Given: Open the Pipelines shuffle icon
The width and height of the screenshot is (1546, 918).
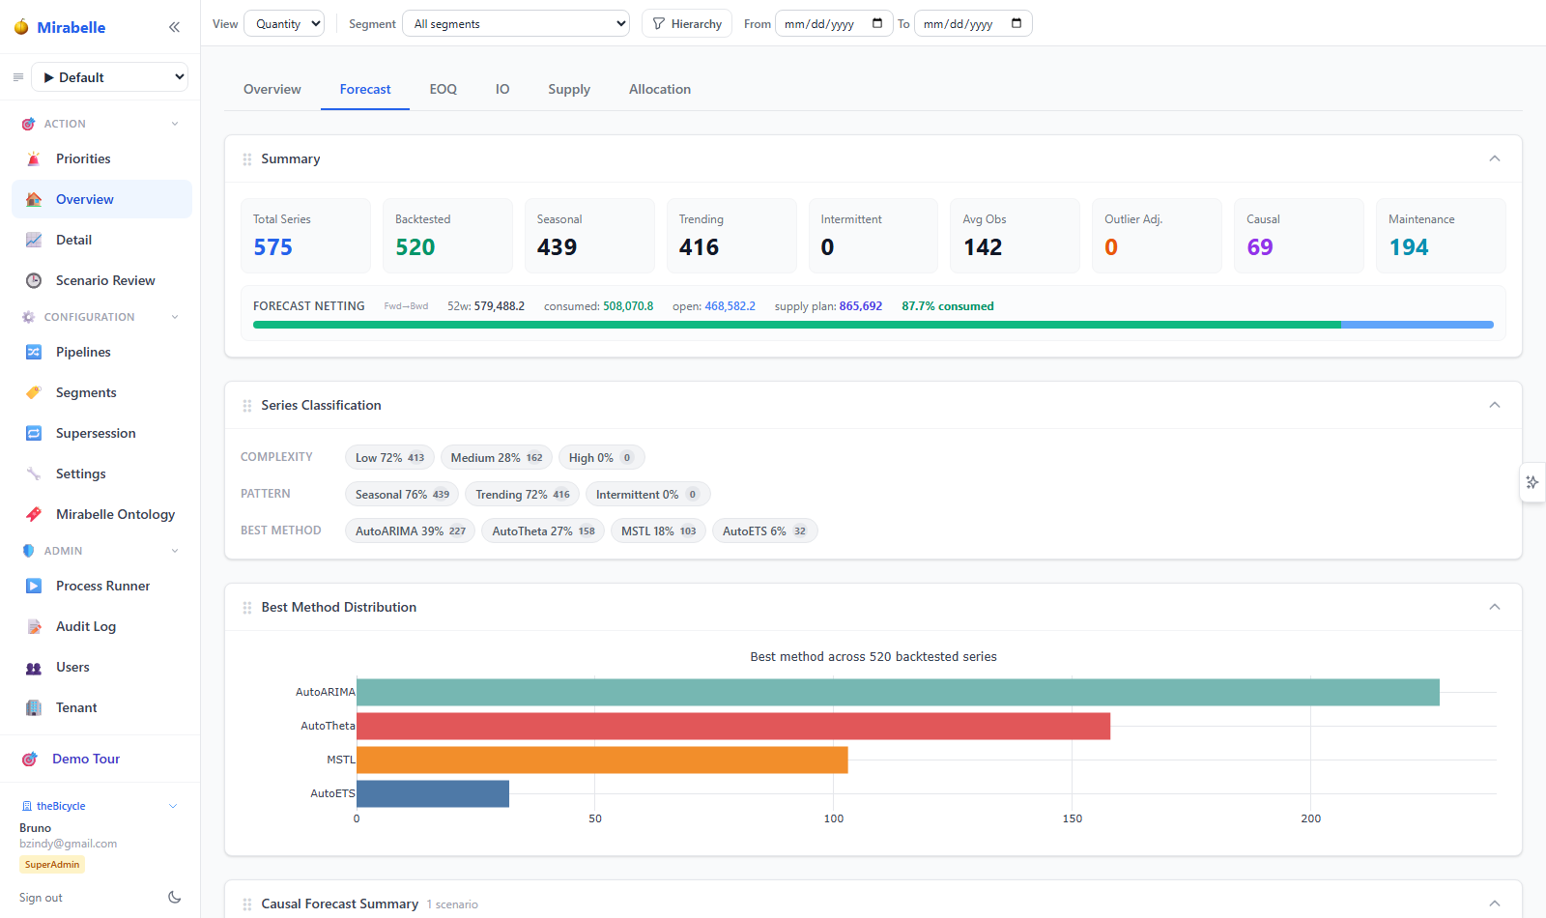Looking at the screenshot, I should 34,352.
